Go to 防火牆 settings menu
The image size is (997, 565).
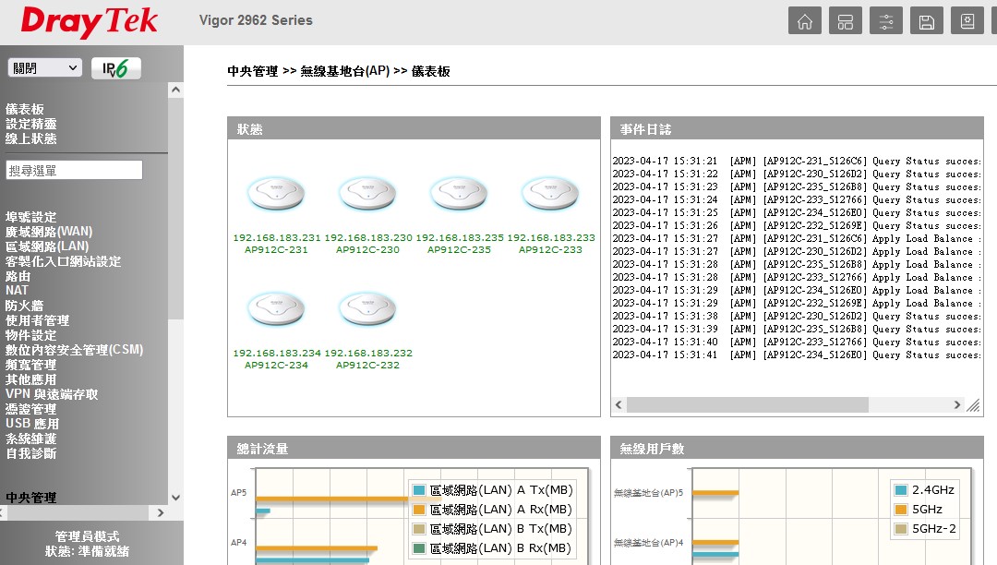pos(24,306)
